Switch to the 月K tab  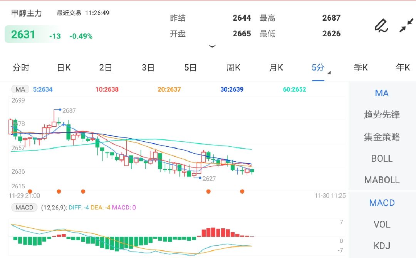click(x=276, y=68)
